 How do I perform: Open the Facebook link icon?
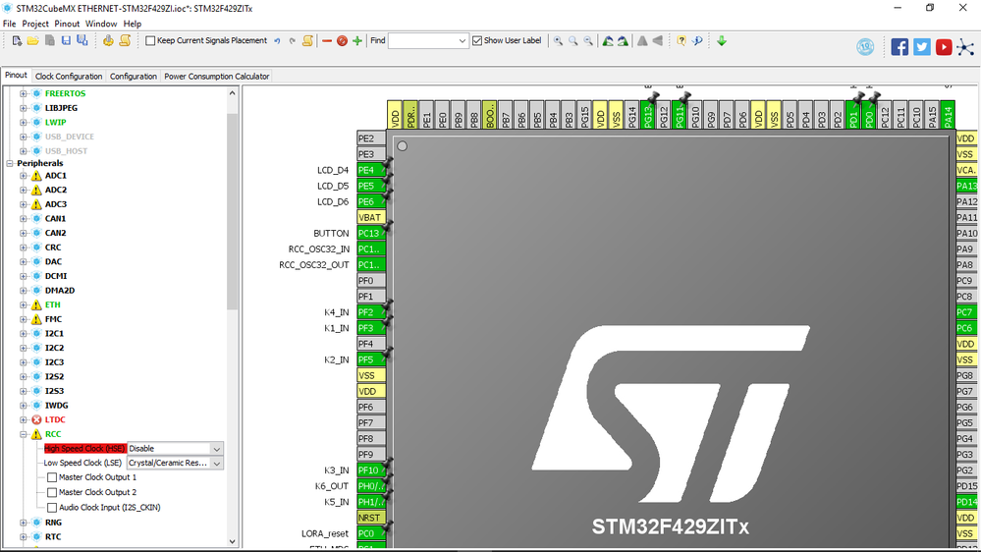(x=899, y=47)
